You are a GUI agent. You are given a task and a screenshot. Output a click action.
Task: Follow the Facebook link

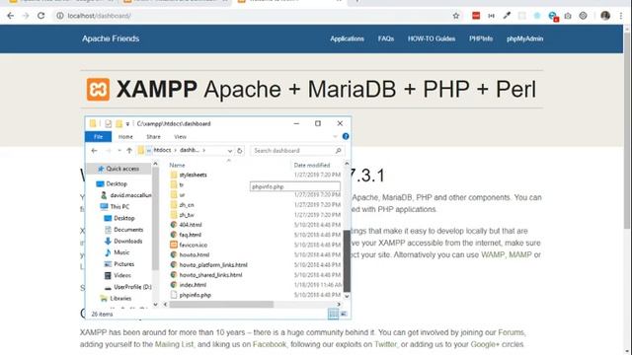(270, 344)
